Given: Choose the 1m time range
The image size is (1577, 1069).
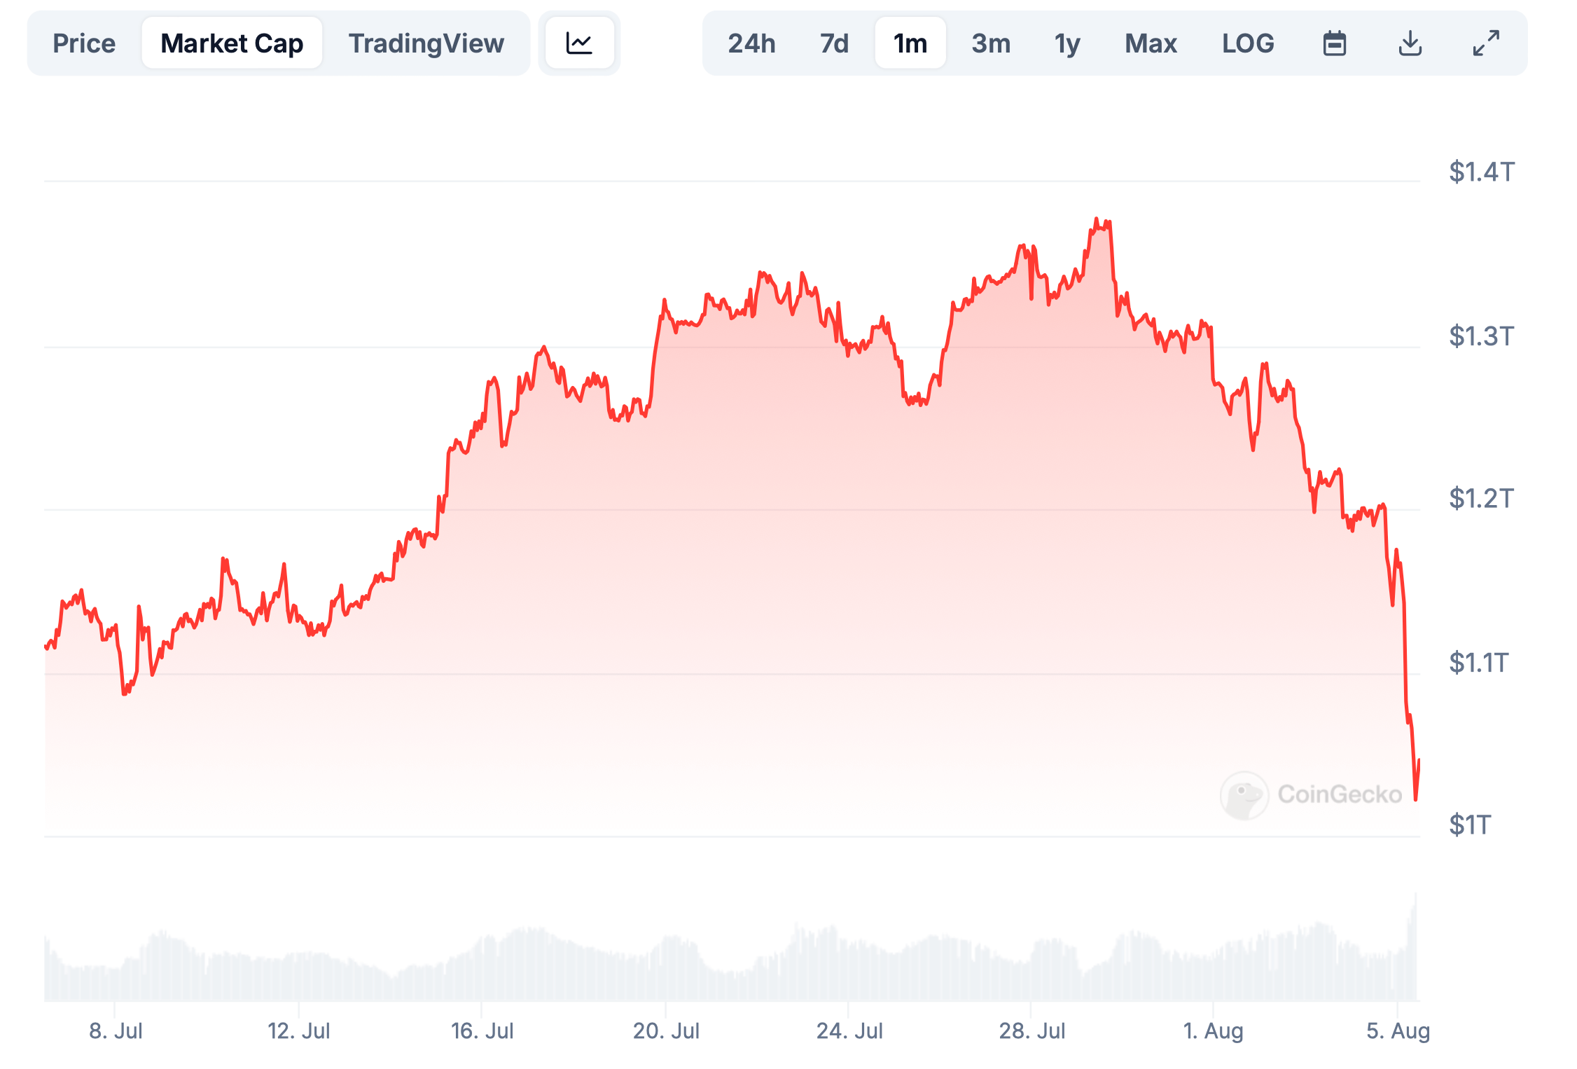Looking at the screenshot, I should [x=910, y=43].
